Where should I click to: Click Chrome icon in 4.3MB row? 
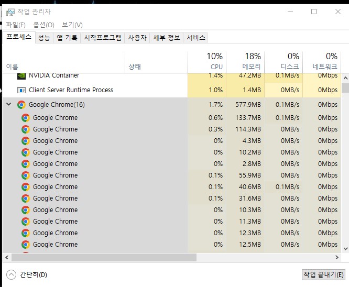tap(26, 141)
